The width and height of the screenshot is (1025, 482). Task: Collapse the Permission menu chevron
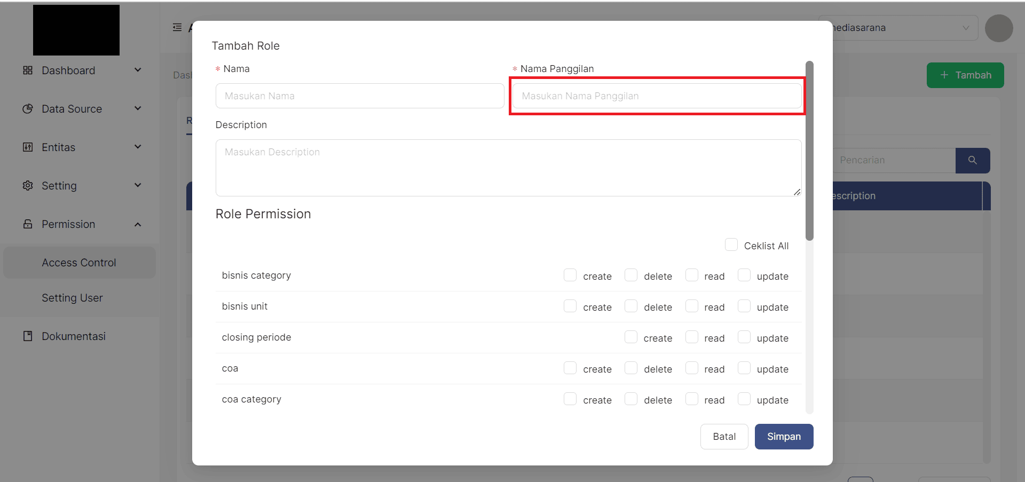coord(138,224)
